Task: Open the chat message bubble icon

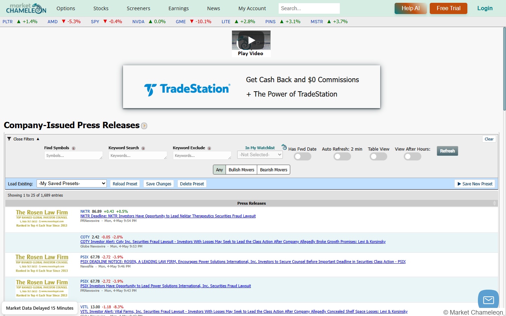Action: (488, 300)
